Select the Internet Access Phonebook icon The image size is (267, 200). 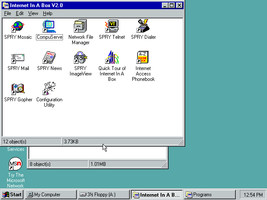(x=143, y=57)
